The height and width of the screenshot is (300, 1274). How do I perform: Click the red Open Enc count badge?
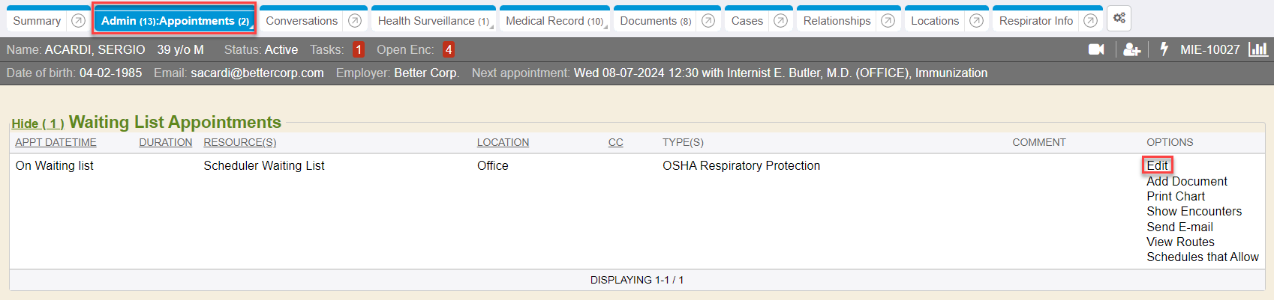click(448, 50)
